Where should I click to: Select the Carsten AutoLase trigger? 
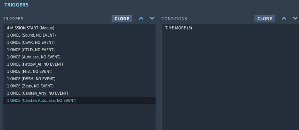pyautogui.click(x=42, y=100)
